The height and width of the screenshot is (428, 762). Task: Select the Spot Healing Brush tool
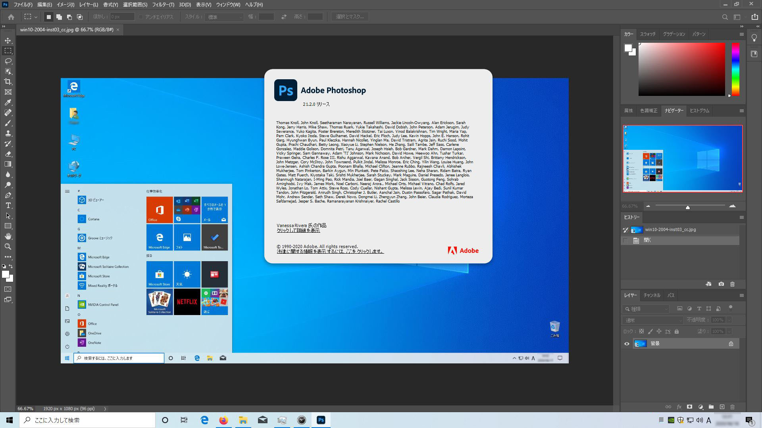8,113
